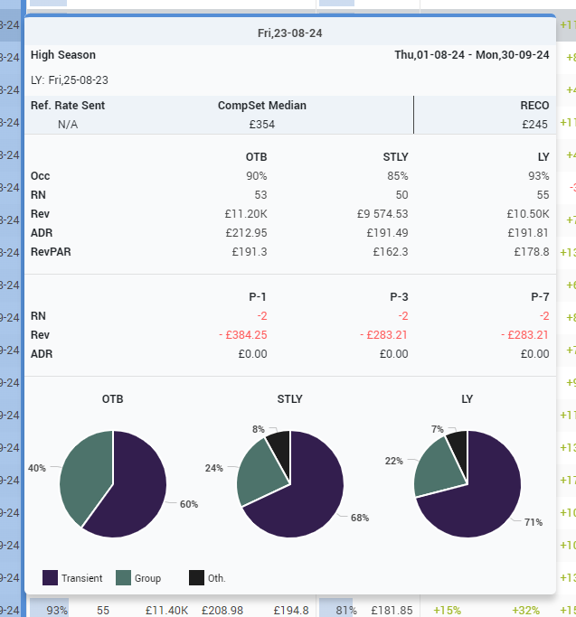The height and width of the screenshot is (617, 576).
Task: Click the STLY occupancy value 85%
Action: pos(398,176)
